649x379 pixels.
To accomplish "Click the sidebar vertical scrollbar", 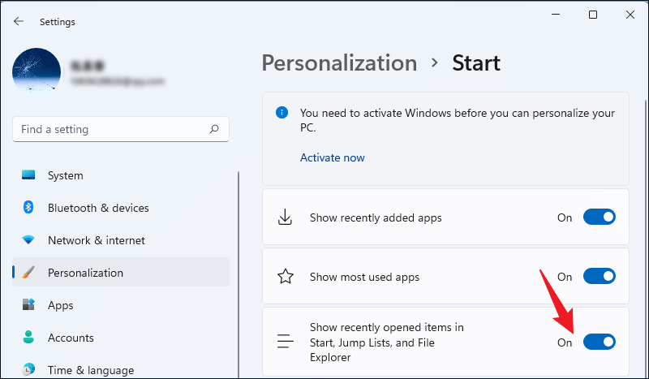I will (239, 273).
